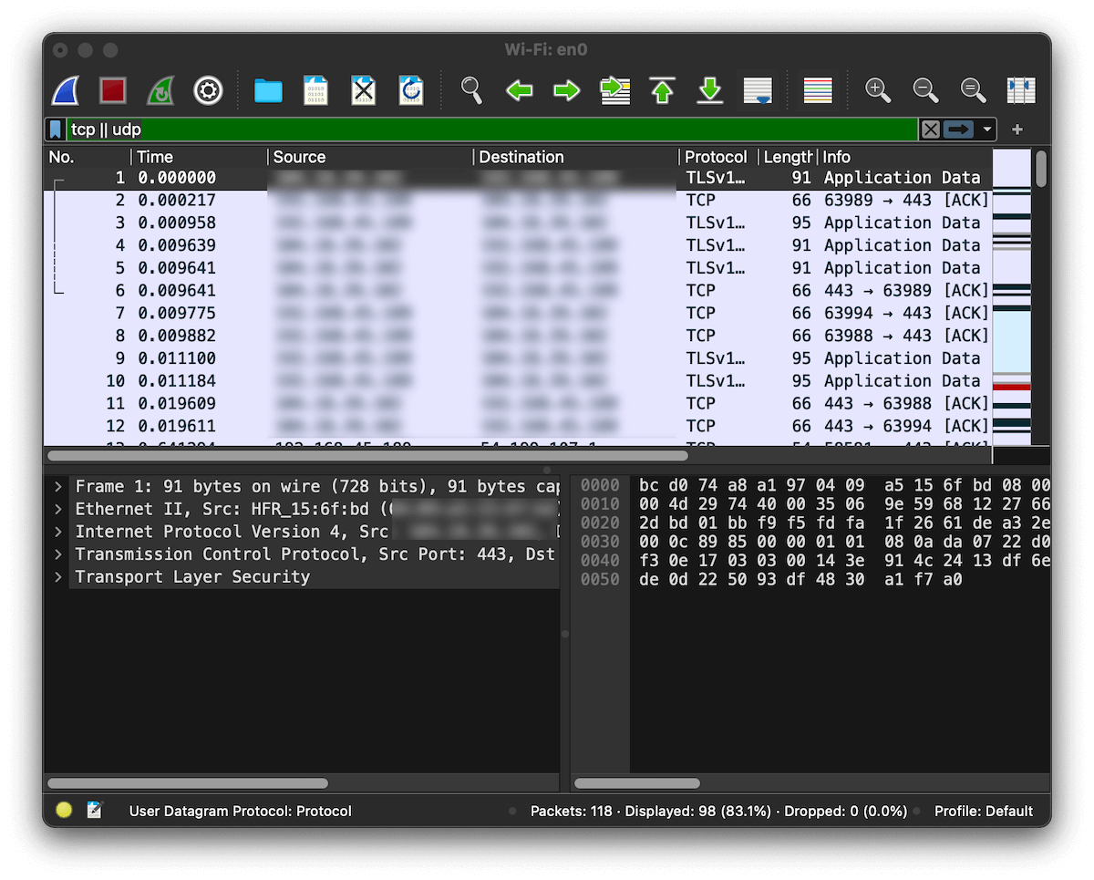The height and width of the screenshot is (880, 1094).
Task: Start capturing packets with shark fin icon
Action: point(66,90)
